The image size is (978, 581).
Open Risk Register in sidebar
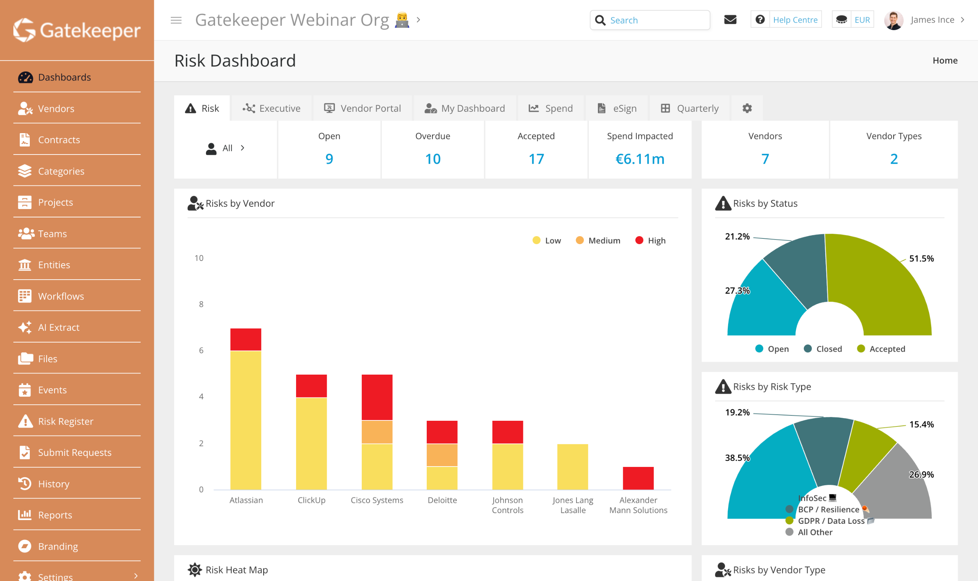(65, 421)
